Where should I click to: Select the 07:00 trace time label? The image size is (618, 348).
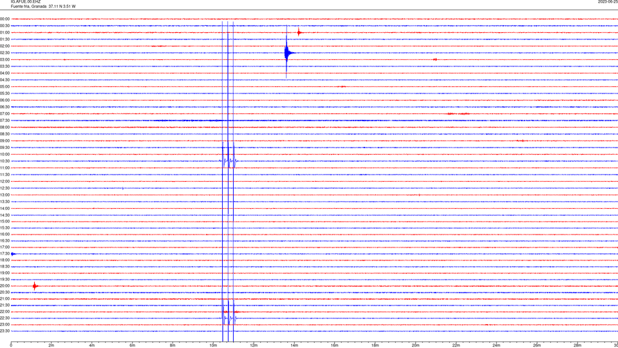[x=5, y=113]
